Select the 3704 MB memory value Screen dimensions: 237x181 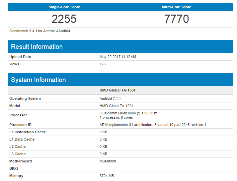[107, 176]
